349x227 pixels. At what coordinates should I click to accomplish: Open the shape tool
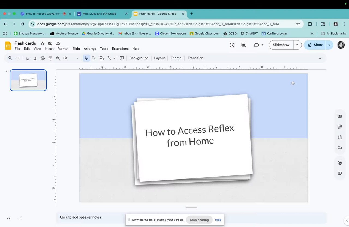pos(102,58)
